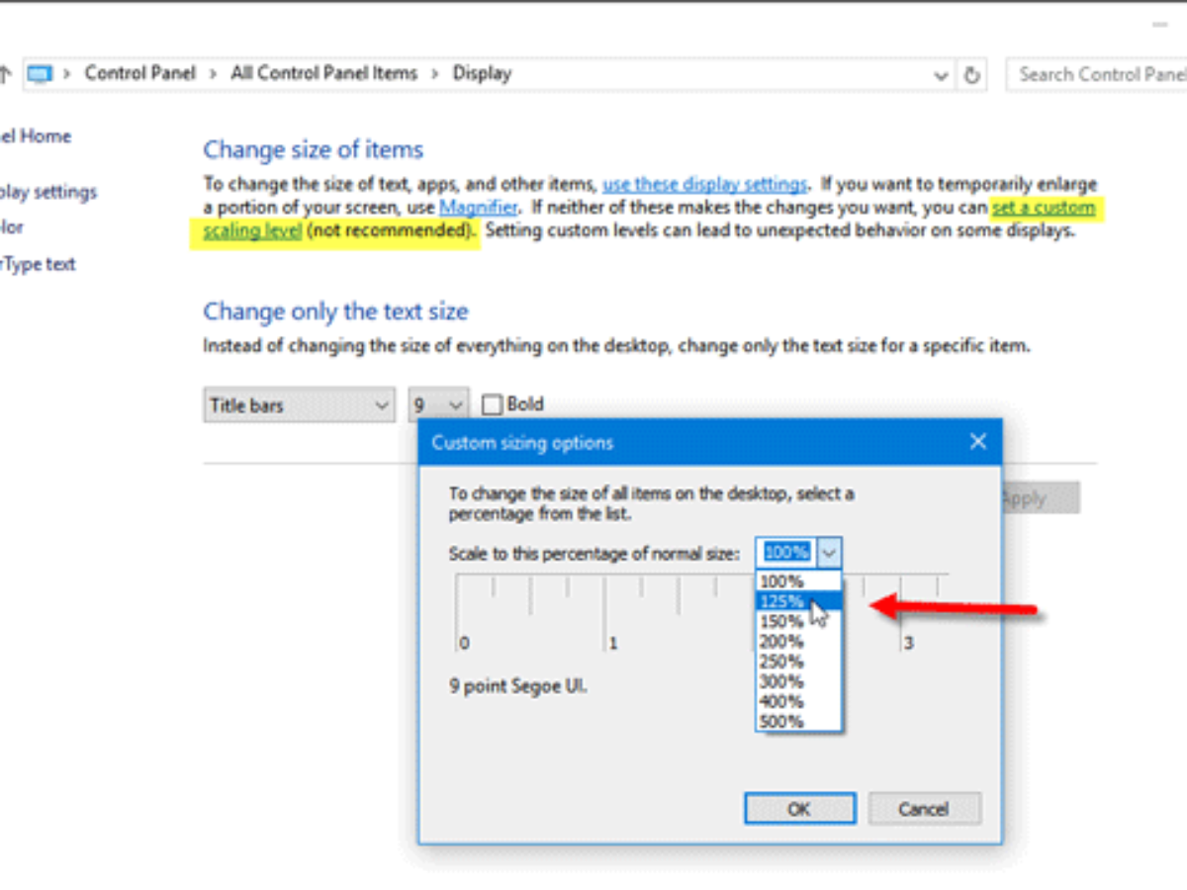Screen dimensions: 1187x890
Task: Choose 250% from the scale list
Action: pyautogui.click(x=798, y=662)
